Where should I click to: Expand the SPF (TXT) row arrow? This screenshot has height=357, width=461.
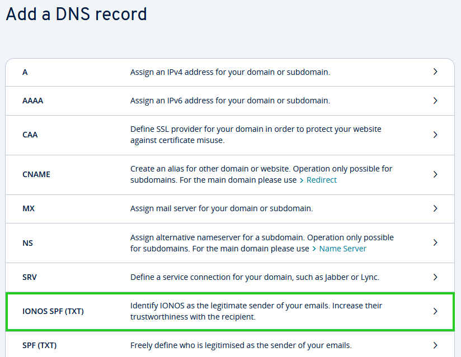435,345
